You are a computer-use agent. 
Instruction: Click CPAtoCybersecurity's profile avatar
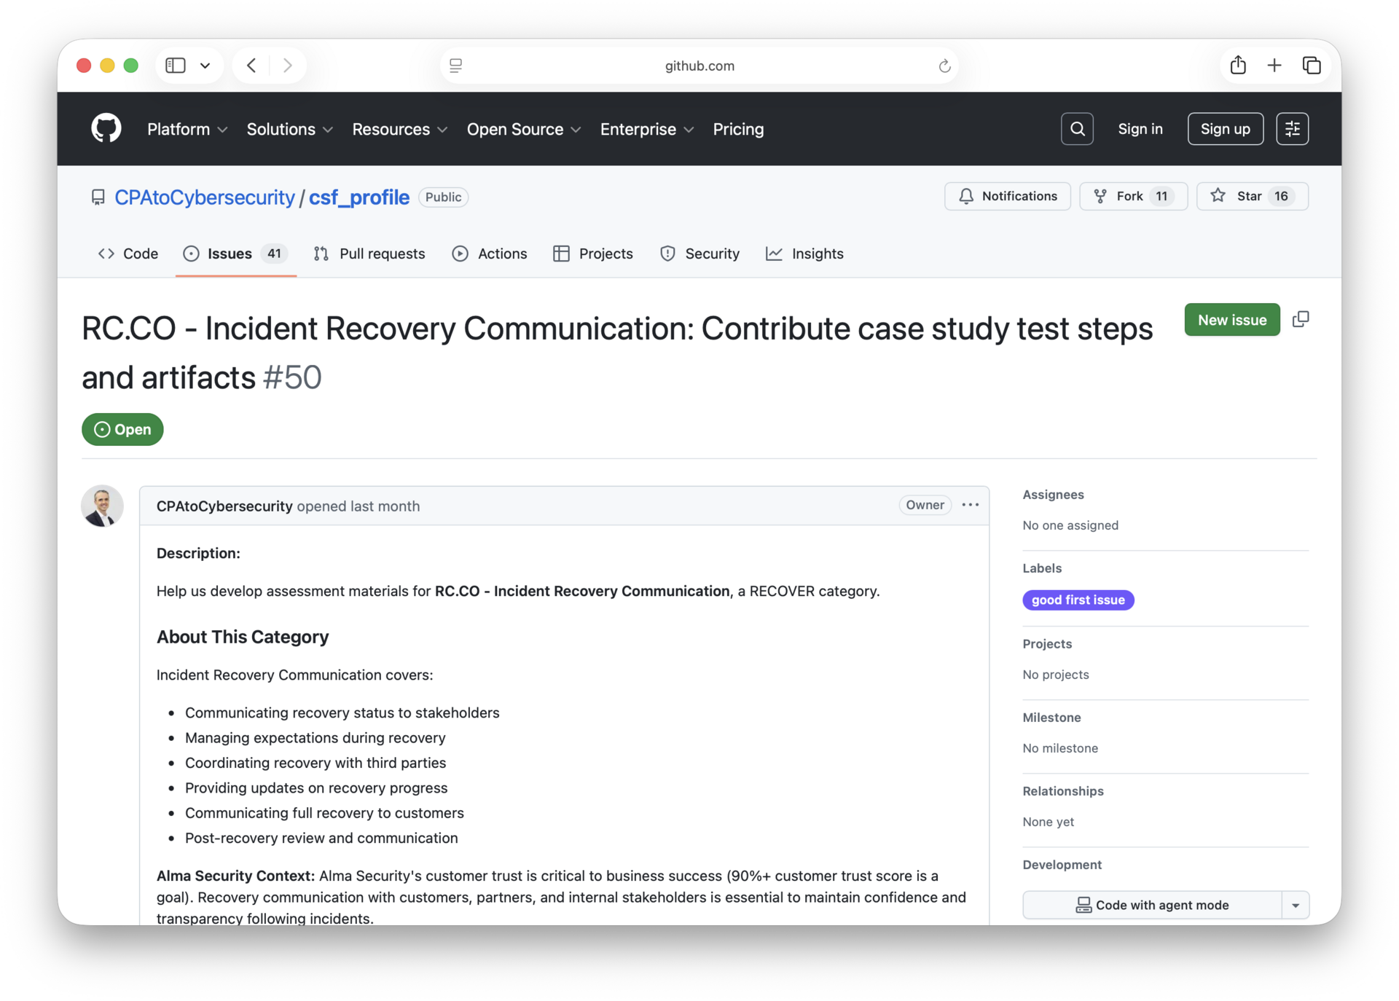pos(102,506)
